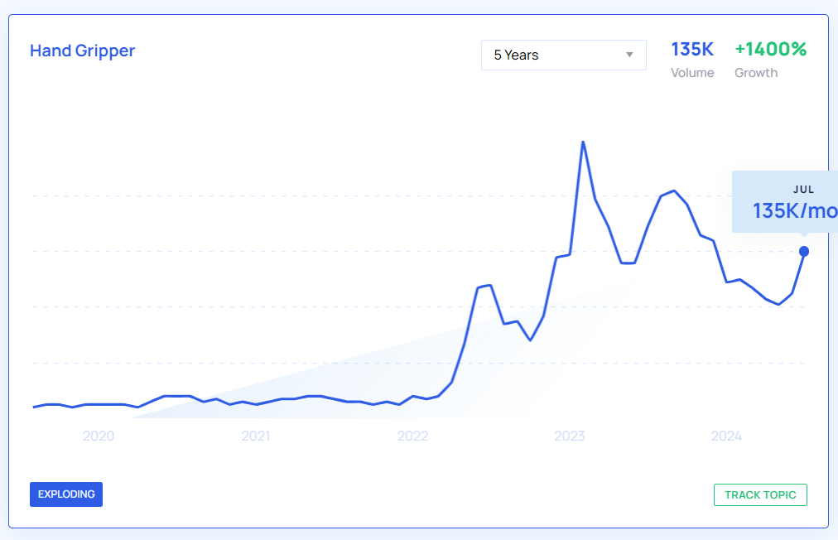Open the 5 Years time range dropdown
This screenshot has height=540, width=838.
(x=563, y=55)
